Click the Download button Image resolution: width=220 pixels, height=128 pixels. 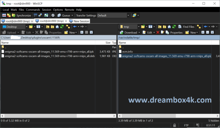point(128,32)
